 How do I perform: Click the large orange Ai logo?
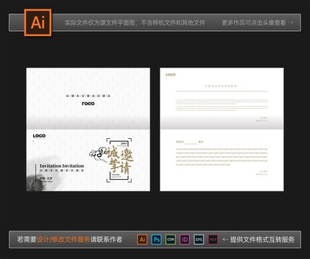point(38,22)
